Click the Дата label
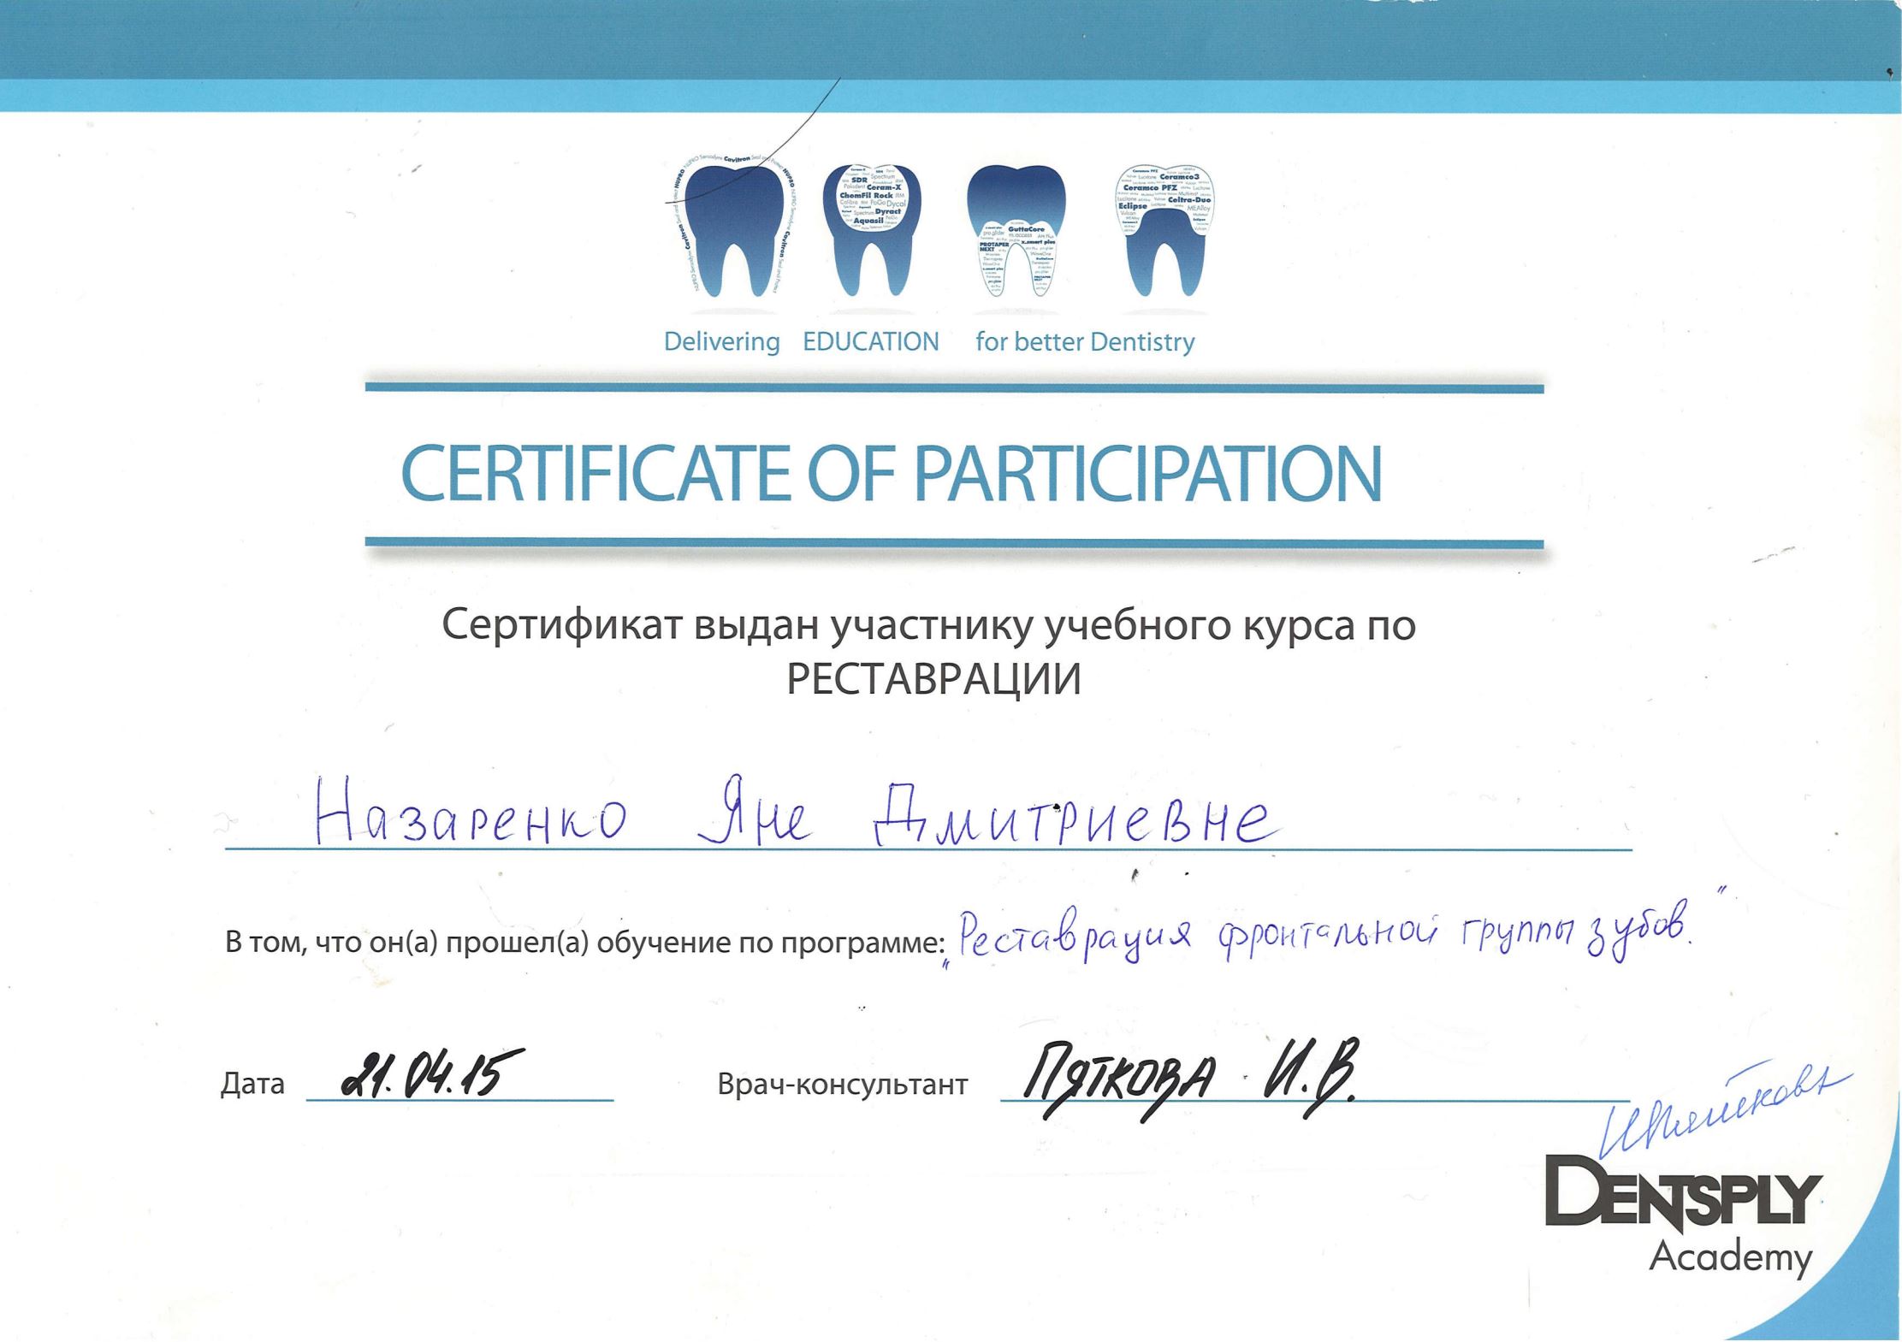This screenshot has width=1902, height=1342. point(252,1084)
